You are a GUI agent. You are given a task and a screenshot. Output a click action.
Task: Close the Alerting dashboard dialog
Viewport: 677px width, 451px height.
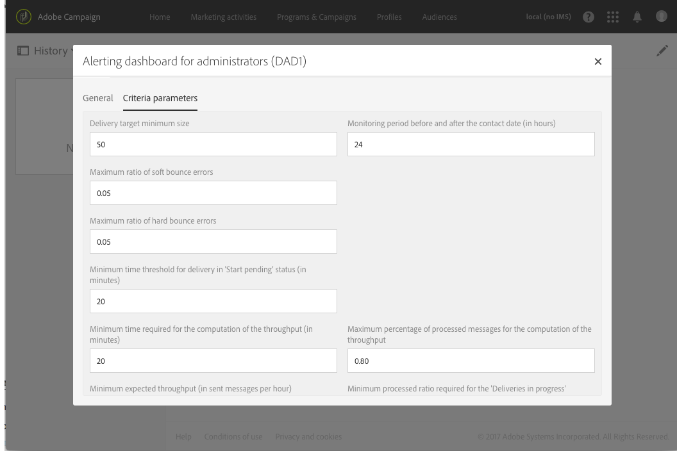[x=598, y=61]
